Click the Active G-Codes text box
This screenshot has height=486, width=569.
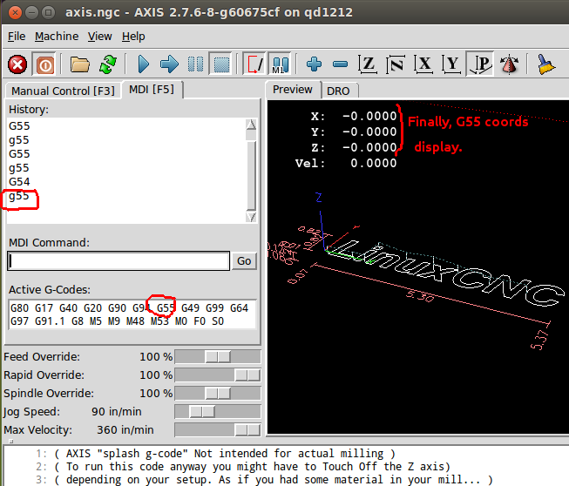click(132, 314)
